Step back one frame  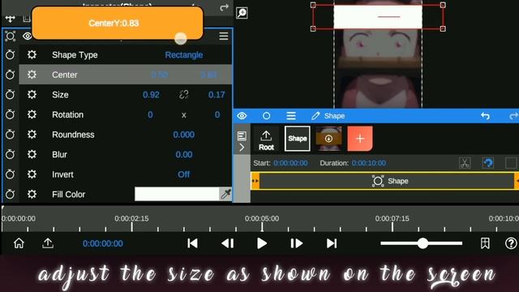pyautogui.click(x=227, y=243)
